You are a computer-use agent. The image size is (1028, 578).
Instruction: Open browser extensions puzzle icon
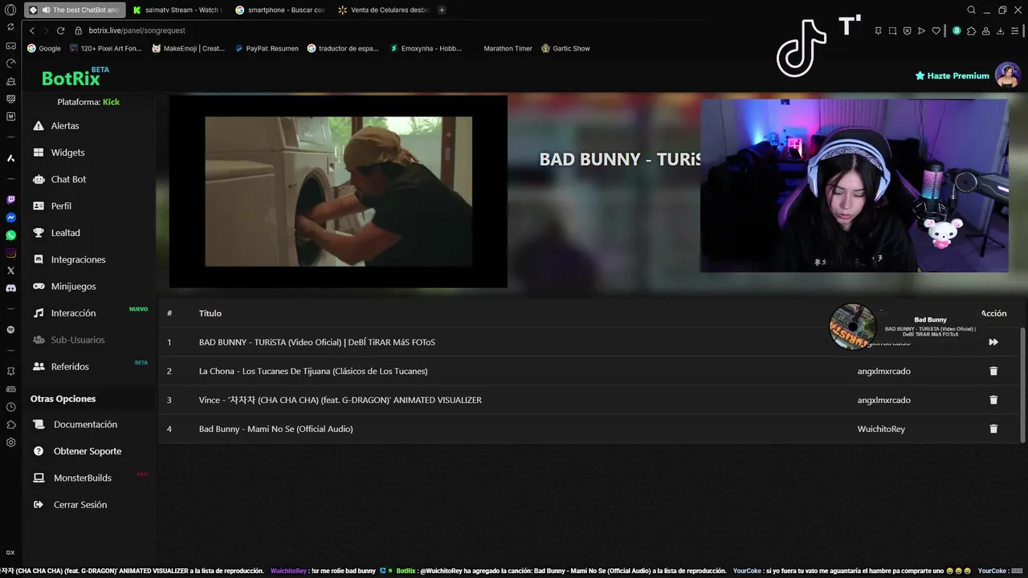[971, 31]
